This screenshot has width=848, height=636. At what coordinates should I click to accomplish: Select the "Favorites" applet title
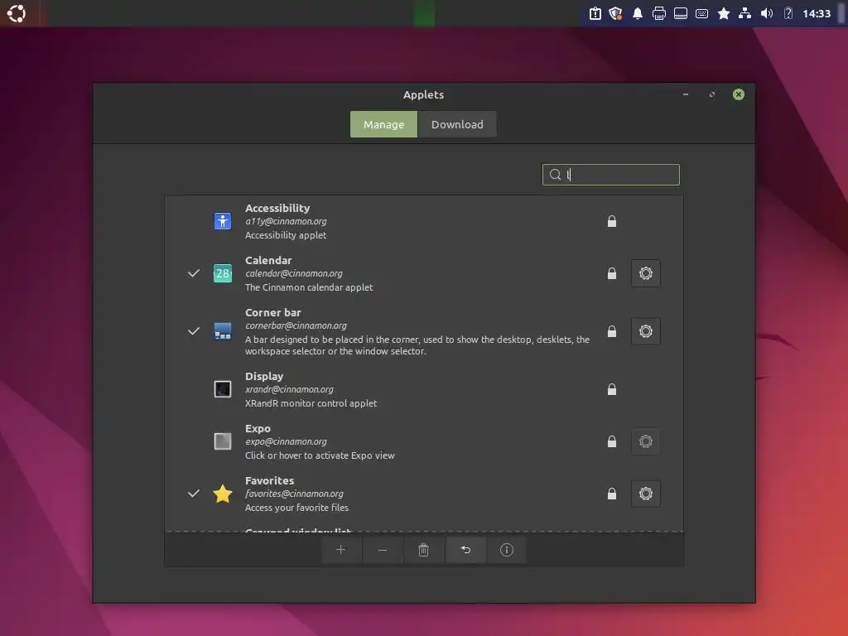click(x=269, y=481)
